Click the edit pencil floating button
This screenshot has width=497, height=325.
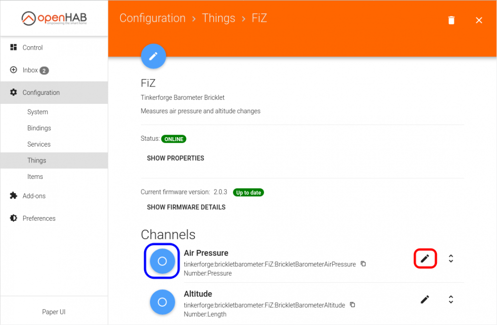[x=153, y=56]
